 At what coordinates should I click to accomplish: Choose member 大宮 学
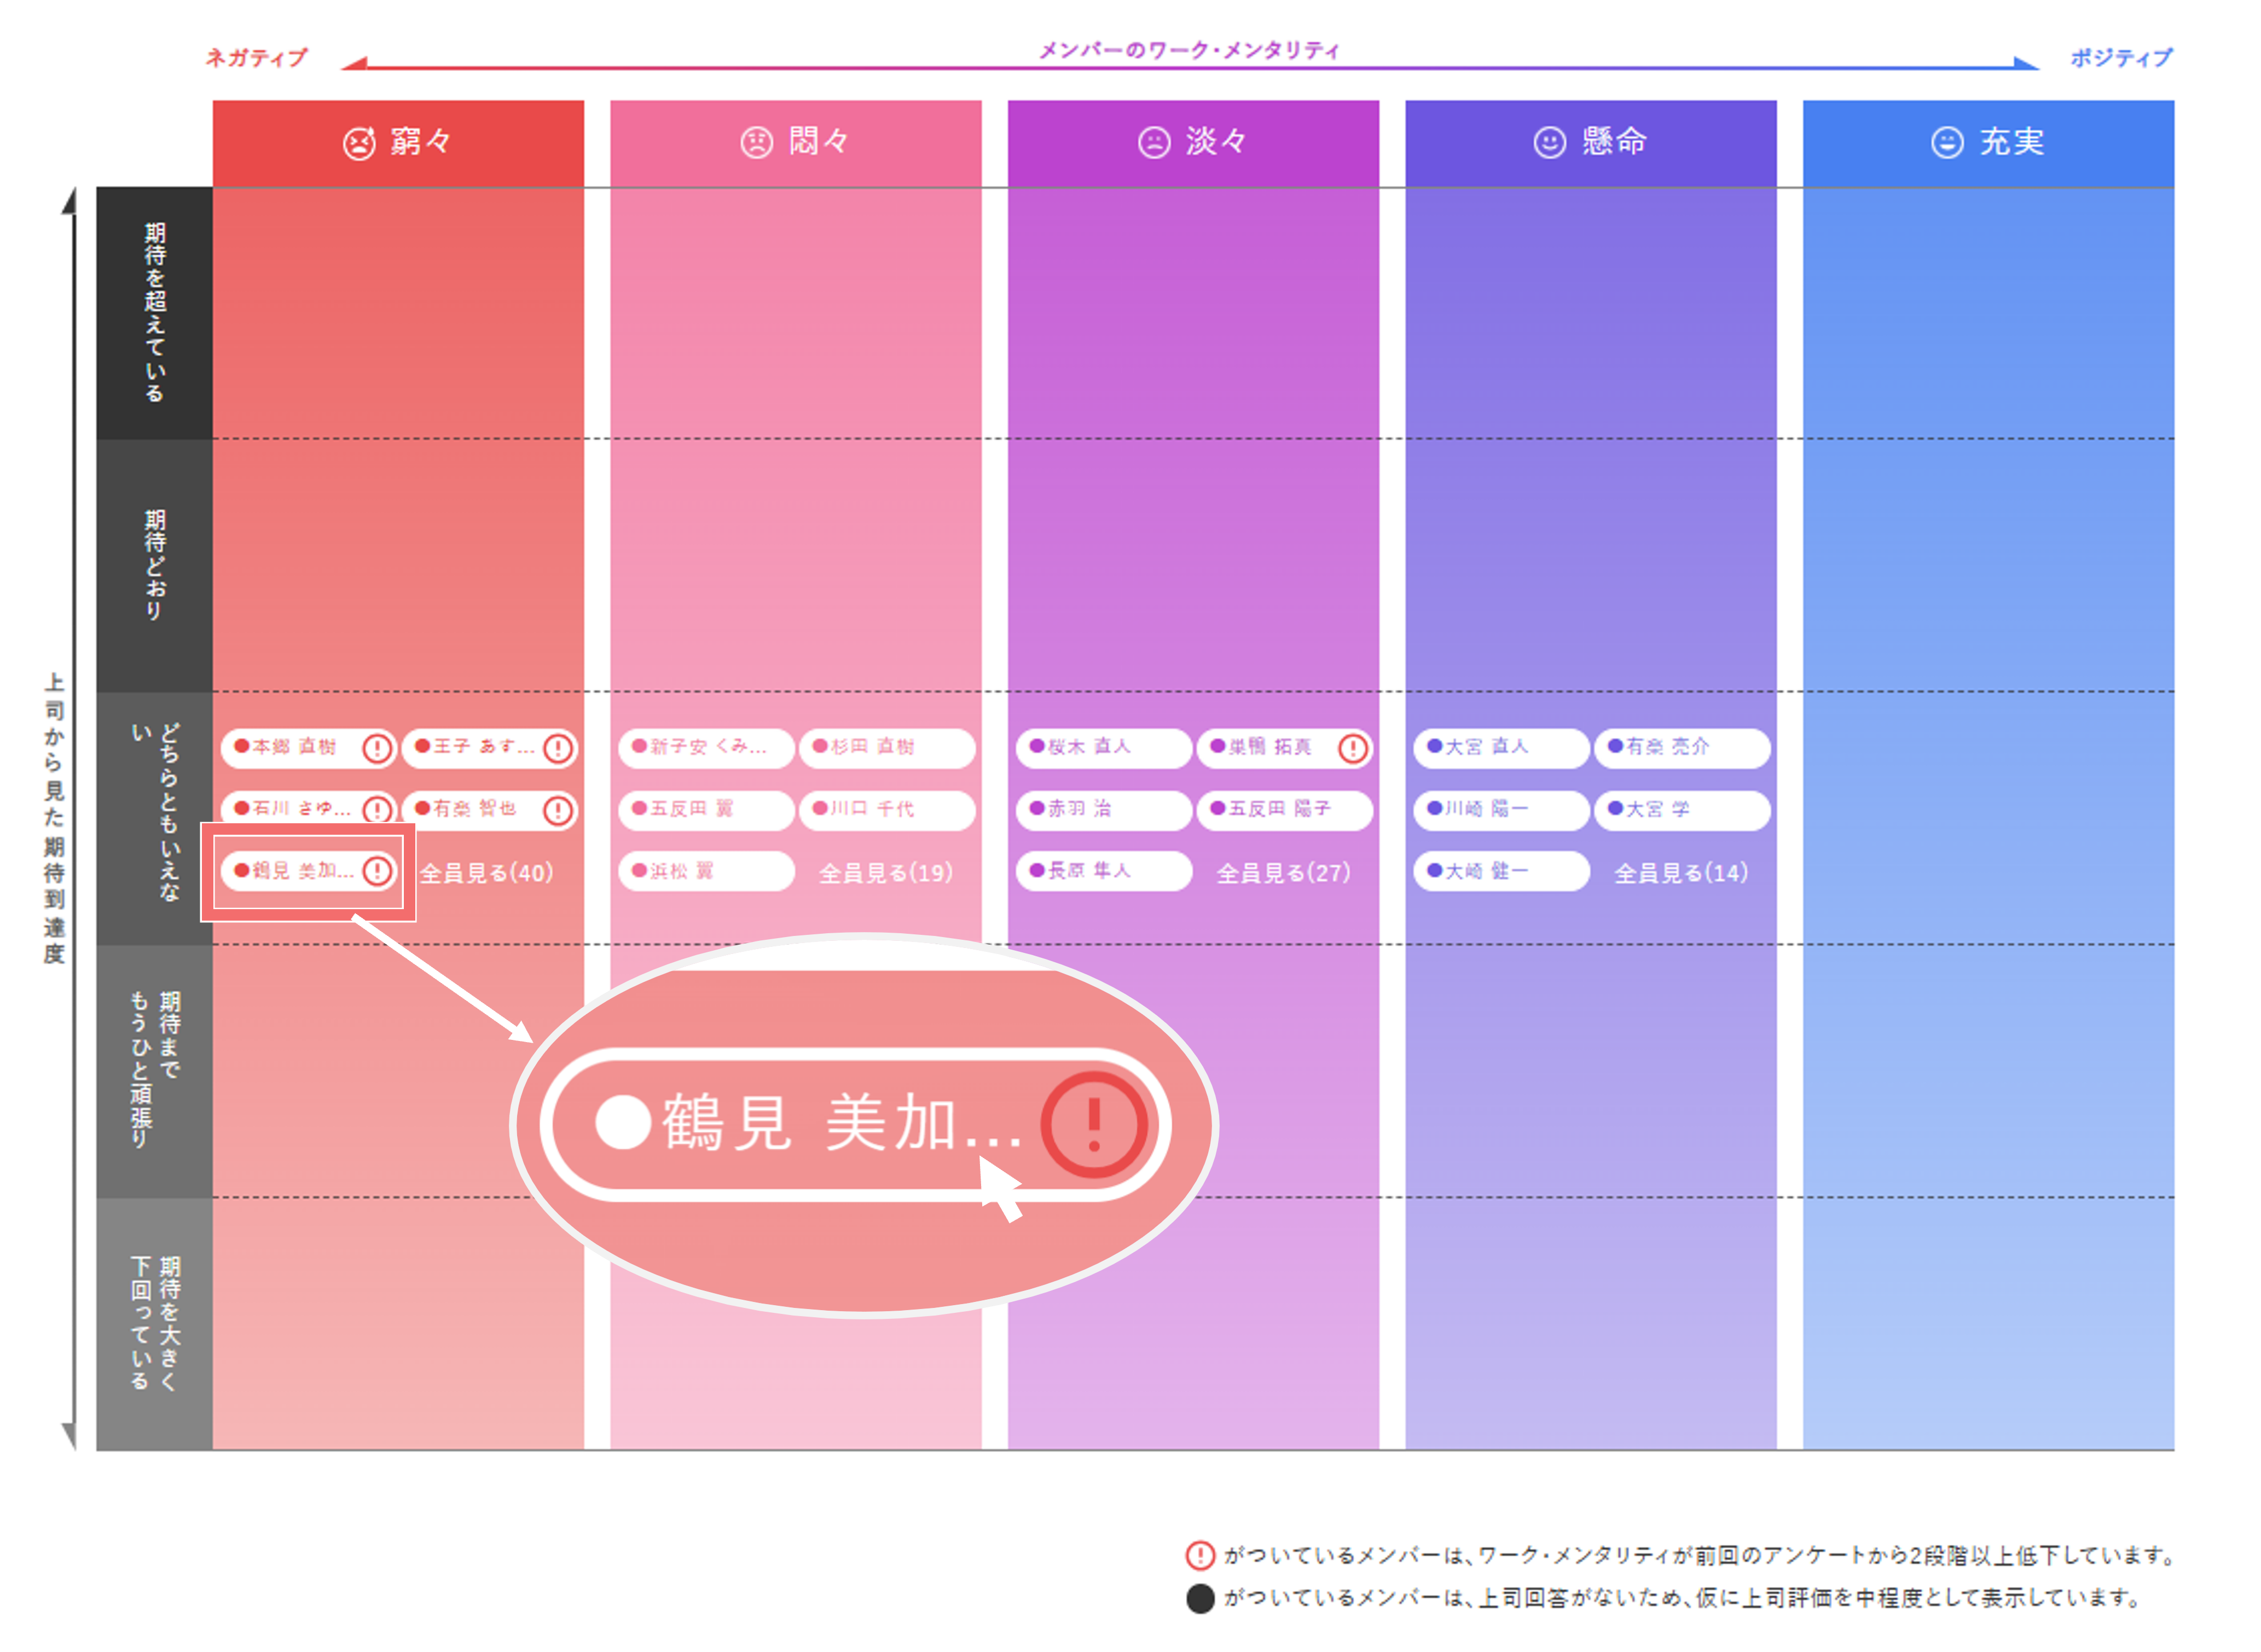(1683, 810)
